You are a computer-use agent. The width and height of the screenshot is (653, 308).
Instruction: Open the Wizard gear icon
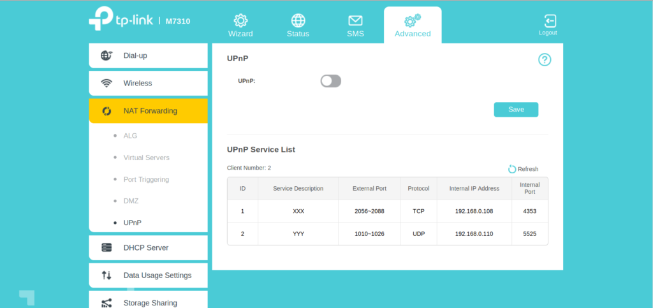coord(240,20)
